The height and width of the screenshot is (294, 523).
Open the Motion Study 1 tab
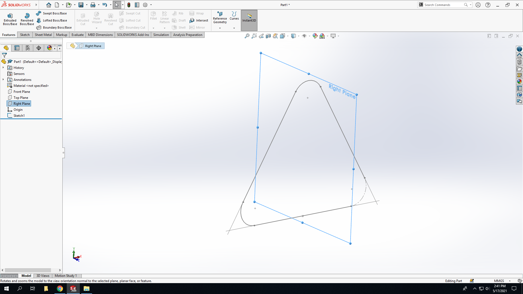point(66,276)
